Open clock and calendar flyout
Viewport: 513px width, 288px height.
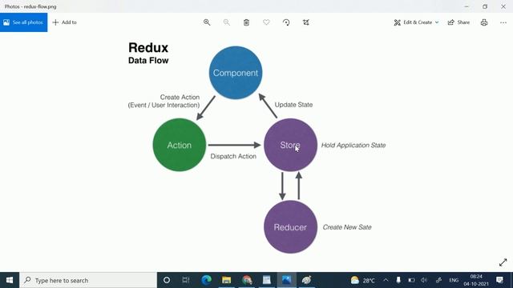coord(476,280)
